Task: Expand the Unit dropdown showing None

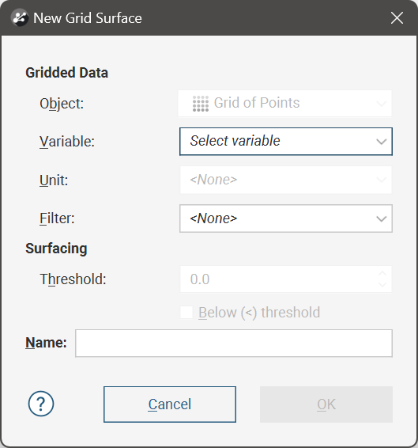Action: point(286,180)
